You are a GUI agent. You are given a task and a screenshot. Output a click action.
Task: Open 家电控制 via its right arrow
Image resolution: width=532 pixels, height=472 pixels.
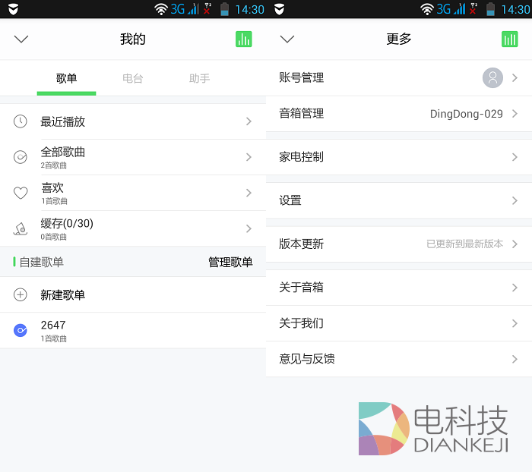[515, 157]
